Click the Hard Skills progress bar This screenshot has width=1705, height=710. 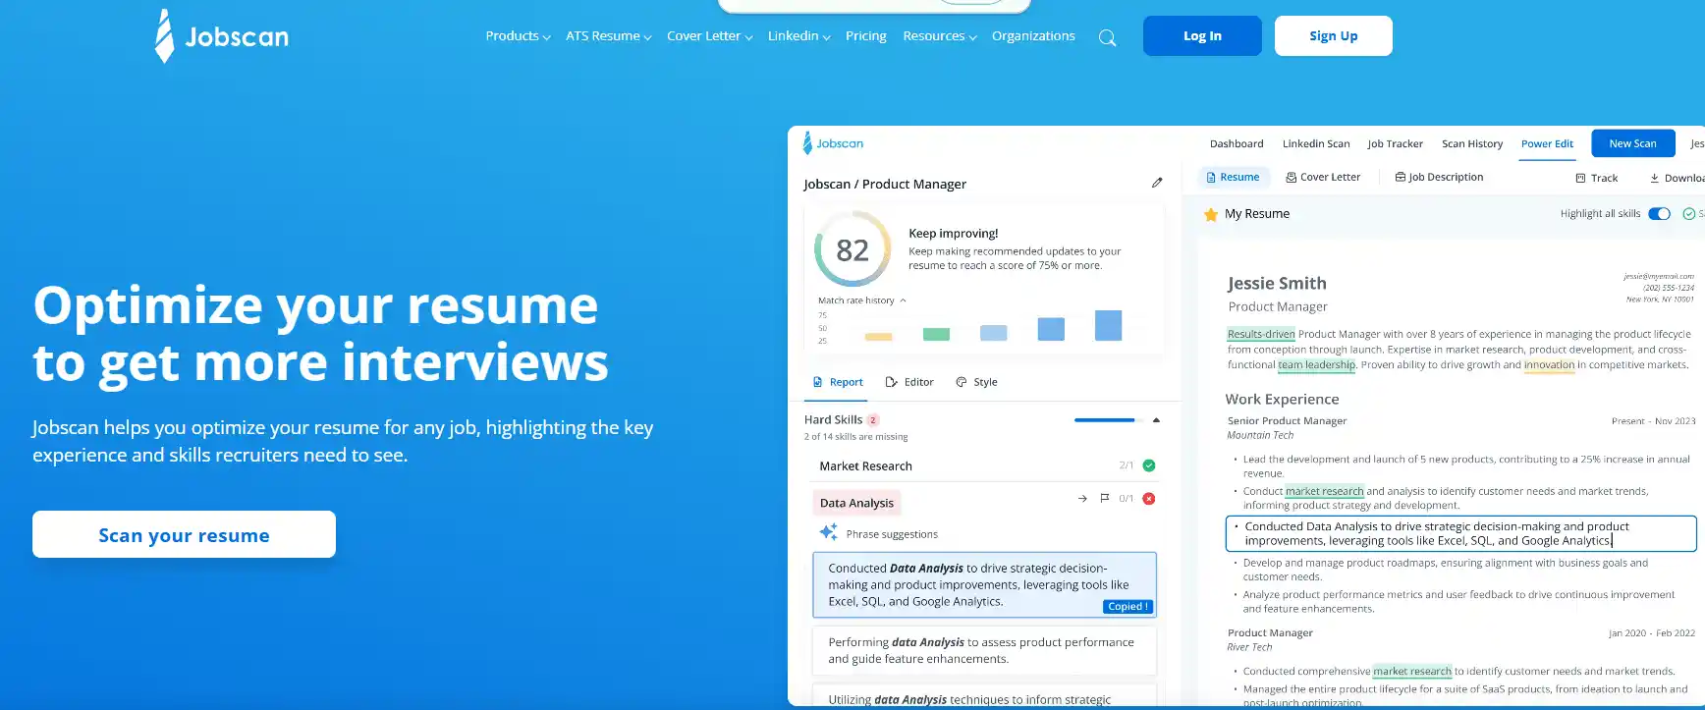1108,420
